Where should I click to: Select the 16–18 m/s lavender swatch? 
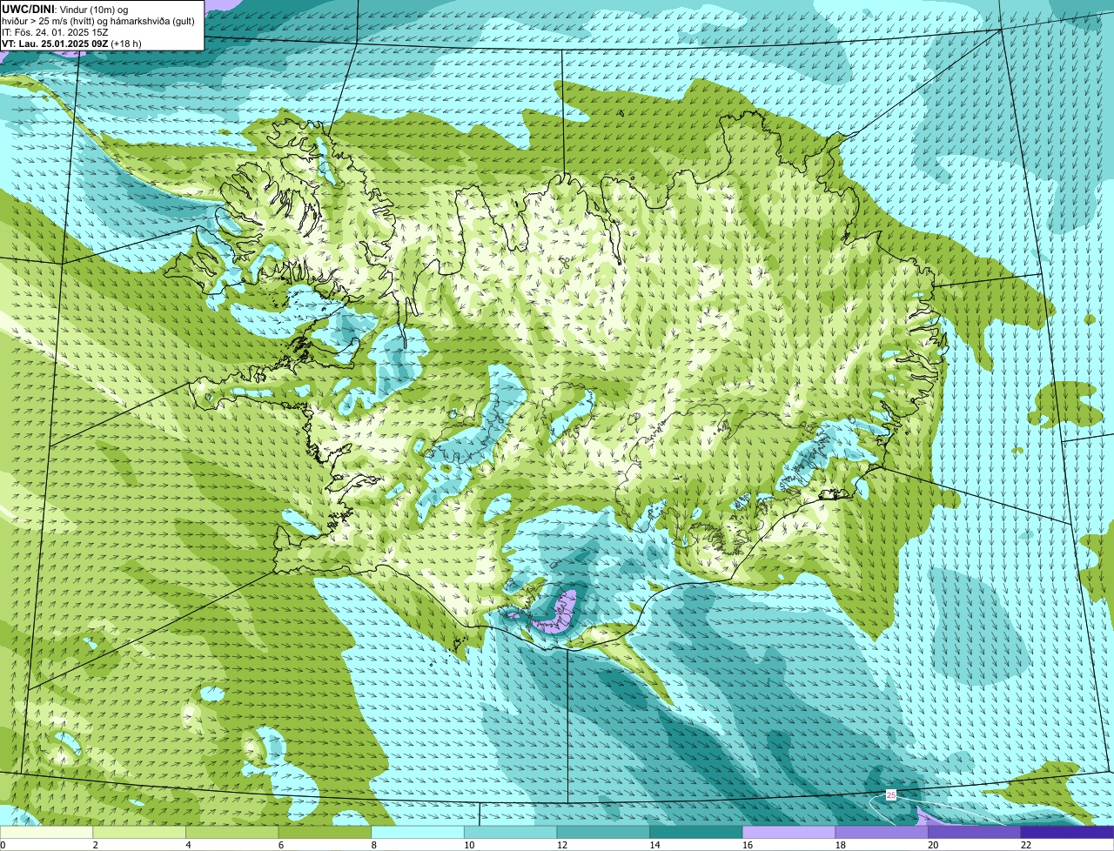pyautogui.click(x=789, y=832)
